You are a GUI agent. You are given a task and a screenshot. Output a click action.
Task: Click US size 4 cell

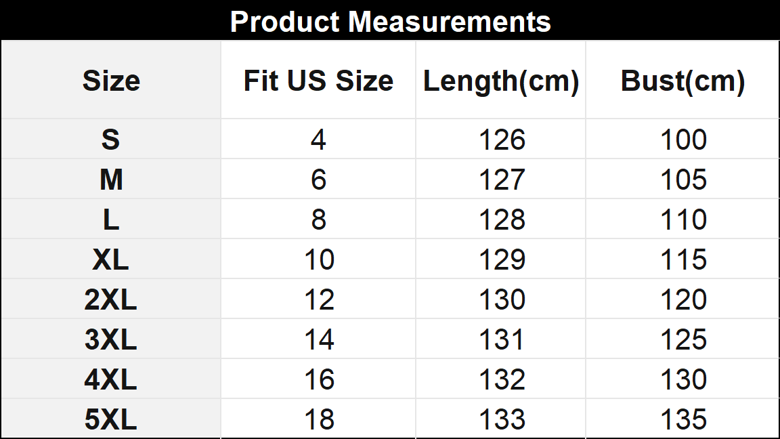coord(318,140)
